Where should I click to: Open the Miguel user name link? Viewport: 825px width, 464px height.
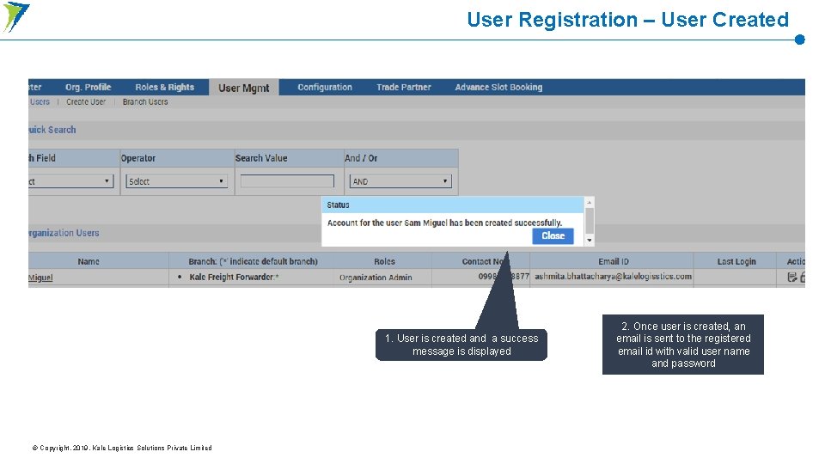tap(40, 278)
